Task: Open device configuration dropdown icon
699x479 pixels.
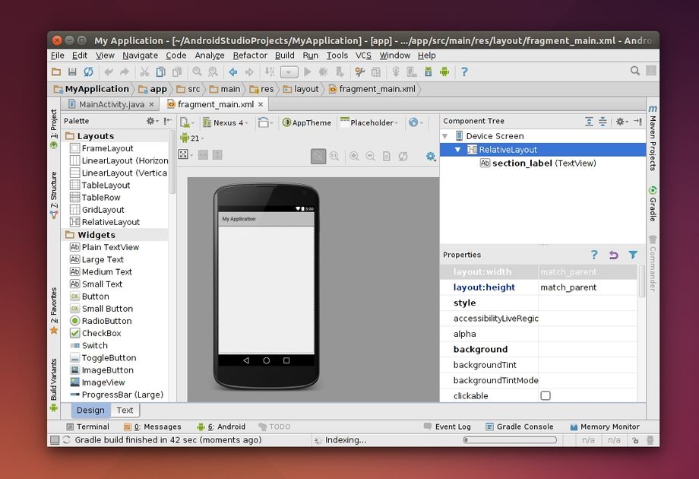Action: (x=187, y=122)
